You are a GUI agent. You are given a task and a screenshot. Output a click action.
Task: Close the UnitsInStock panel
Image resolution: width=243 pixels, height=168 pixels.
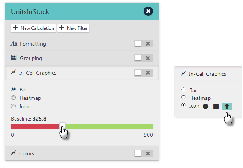point(148,11)
